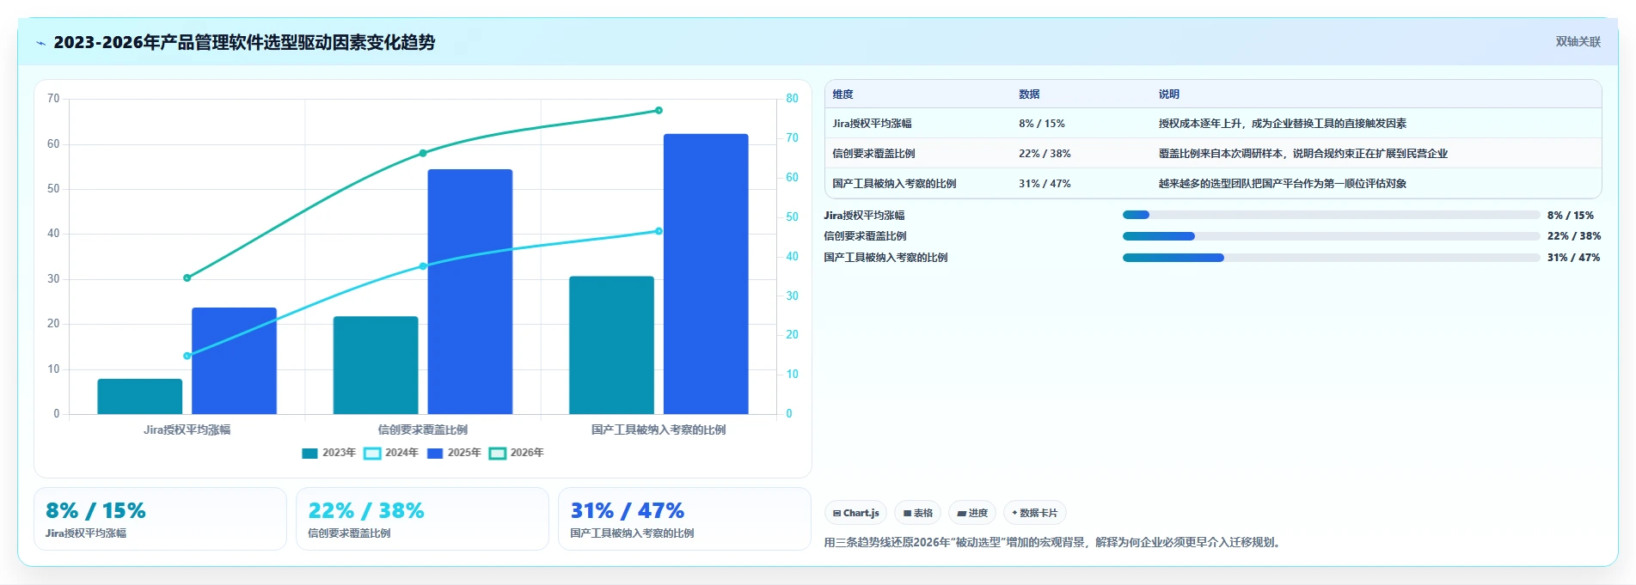1636x585 pixels.
Task: Click the 2023年 teal bar for 信创要求覆盖比例
Action: point(376,365)
